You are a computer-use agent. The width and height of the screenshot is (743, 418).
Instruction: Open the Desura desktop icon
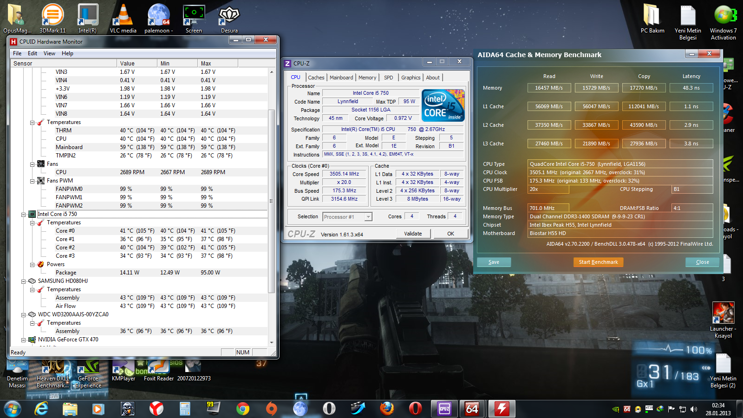pyautogui.click(x=229, y=18)
